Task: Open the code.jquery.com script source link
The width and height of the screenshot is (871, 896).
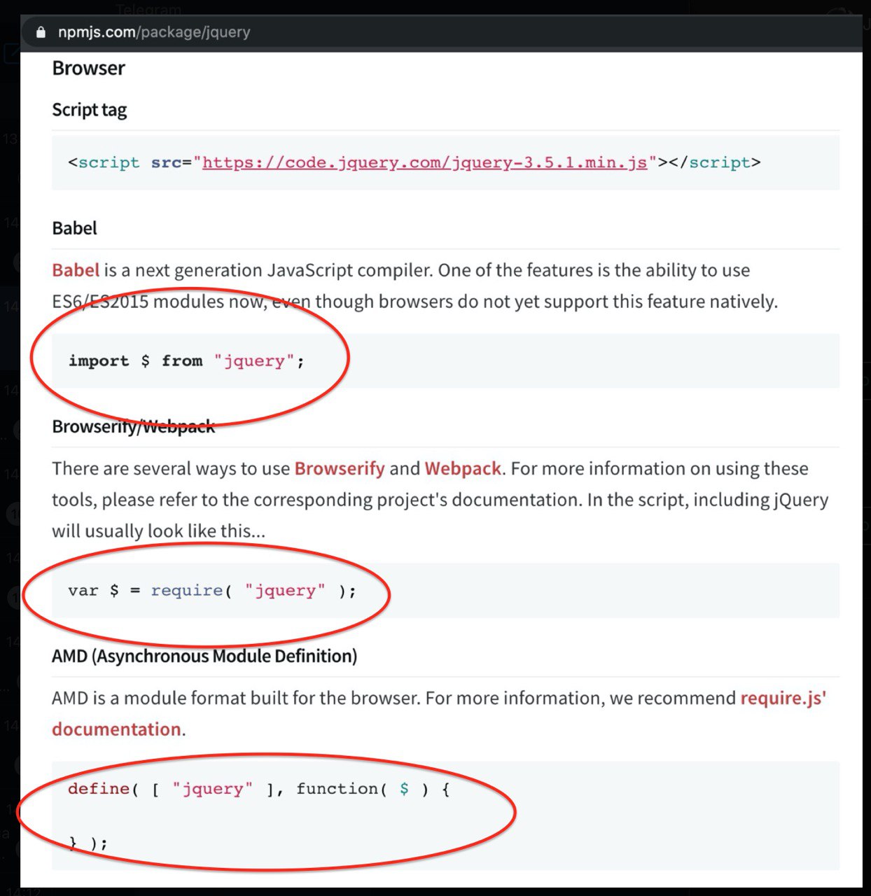Action: pos(424,162)
